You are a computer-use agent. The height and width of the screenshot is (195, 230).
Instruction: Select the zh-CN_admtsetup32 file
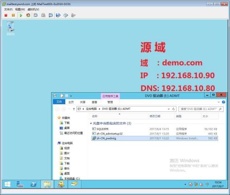coord(155,134)
